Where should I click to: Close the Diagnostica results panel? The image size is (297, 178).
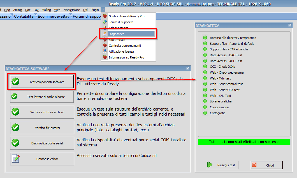point(289,25)
